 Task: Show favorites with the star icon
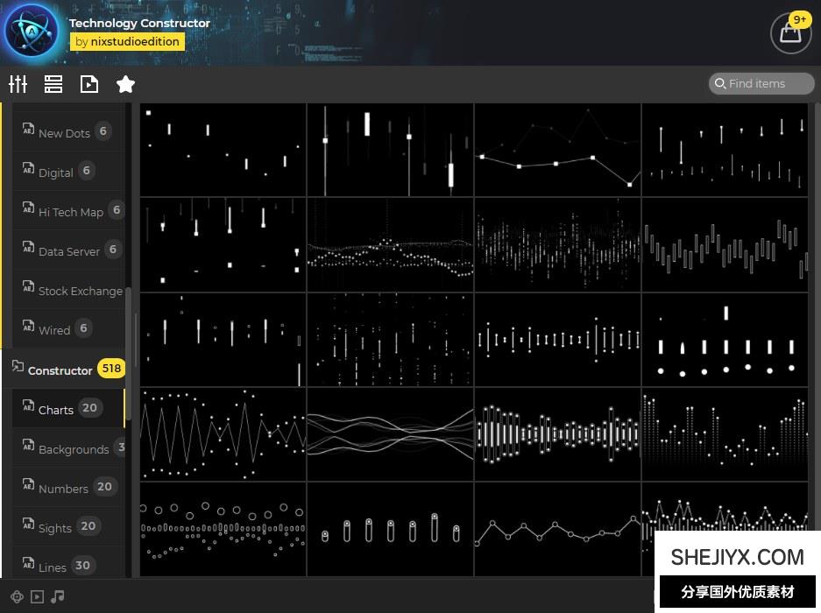(125, 84)
